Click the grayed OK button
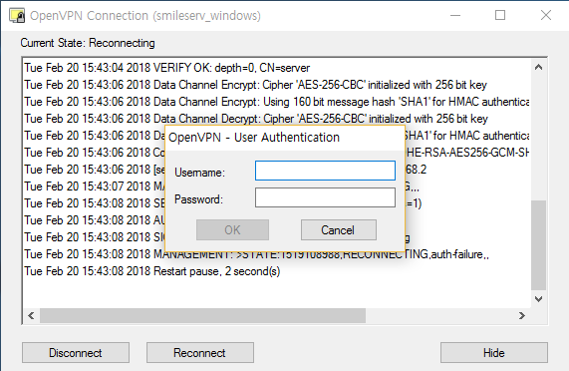 click(x=232, y=229)
